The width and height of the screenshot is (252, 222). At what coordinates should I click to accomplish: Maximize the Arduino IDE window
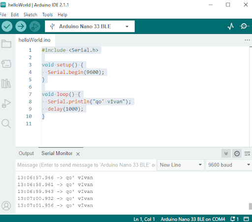(x=228, y=5)
